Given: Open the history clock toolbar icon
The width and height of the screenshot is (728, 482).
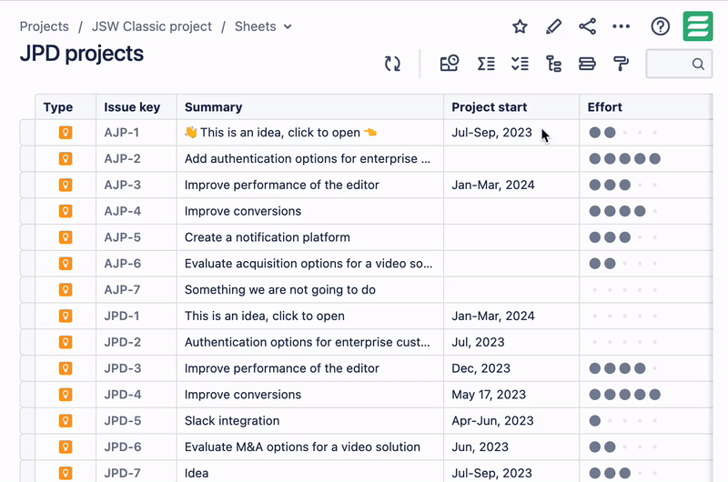Looking at the screenshot, I should pyautogui.click(x=450, y=64).
